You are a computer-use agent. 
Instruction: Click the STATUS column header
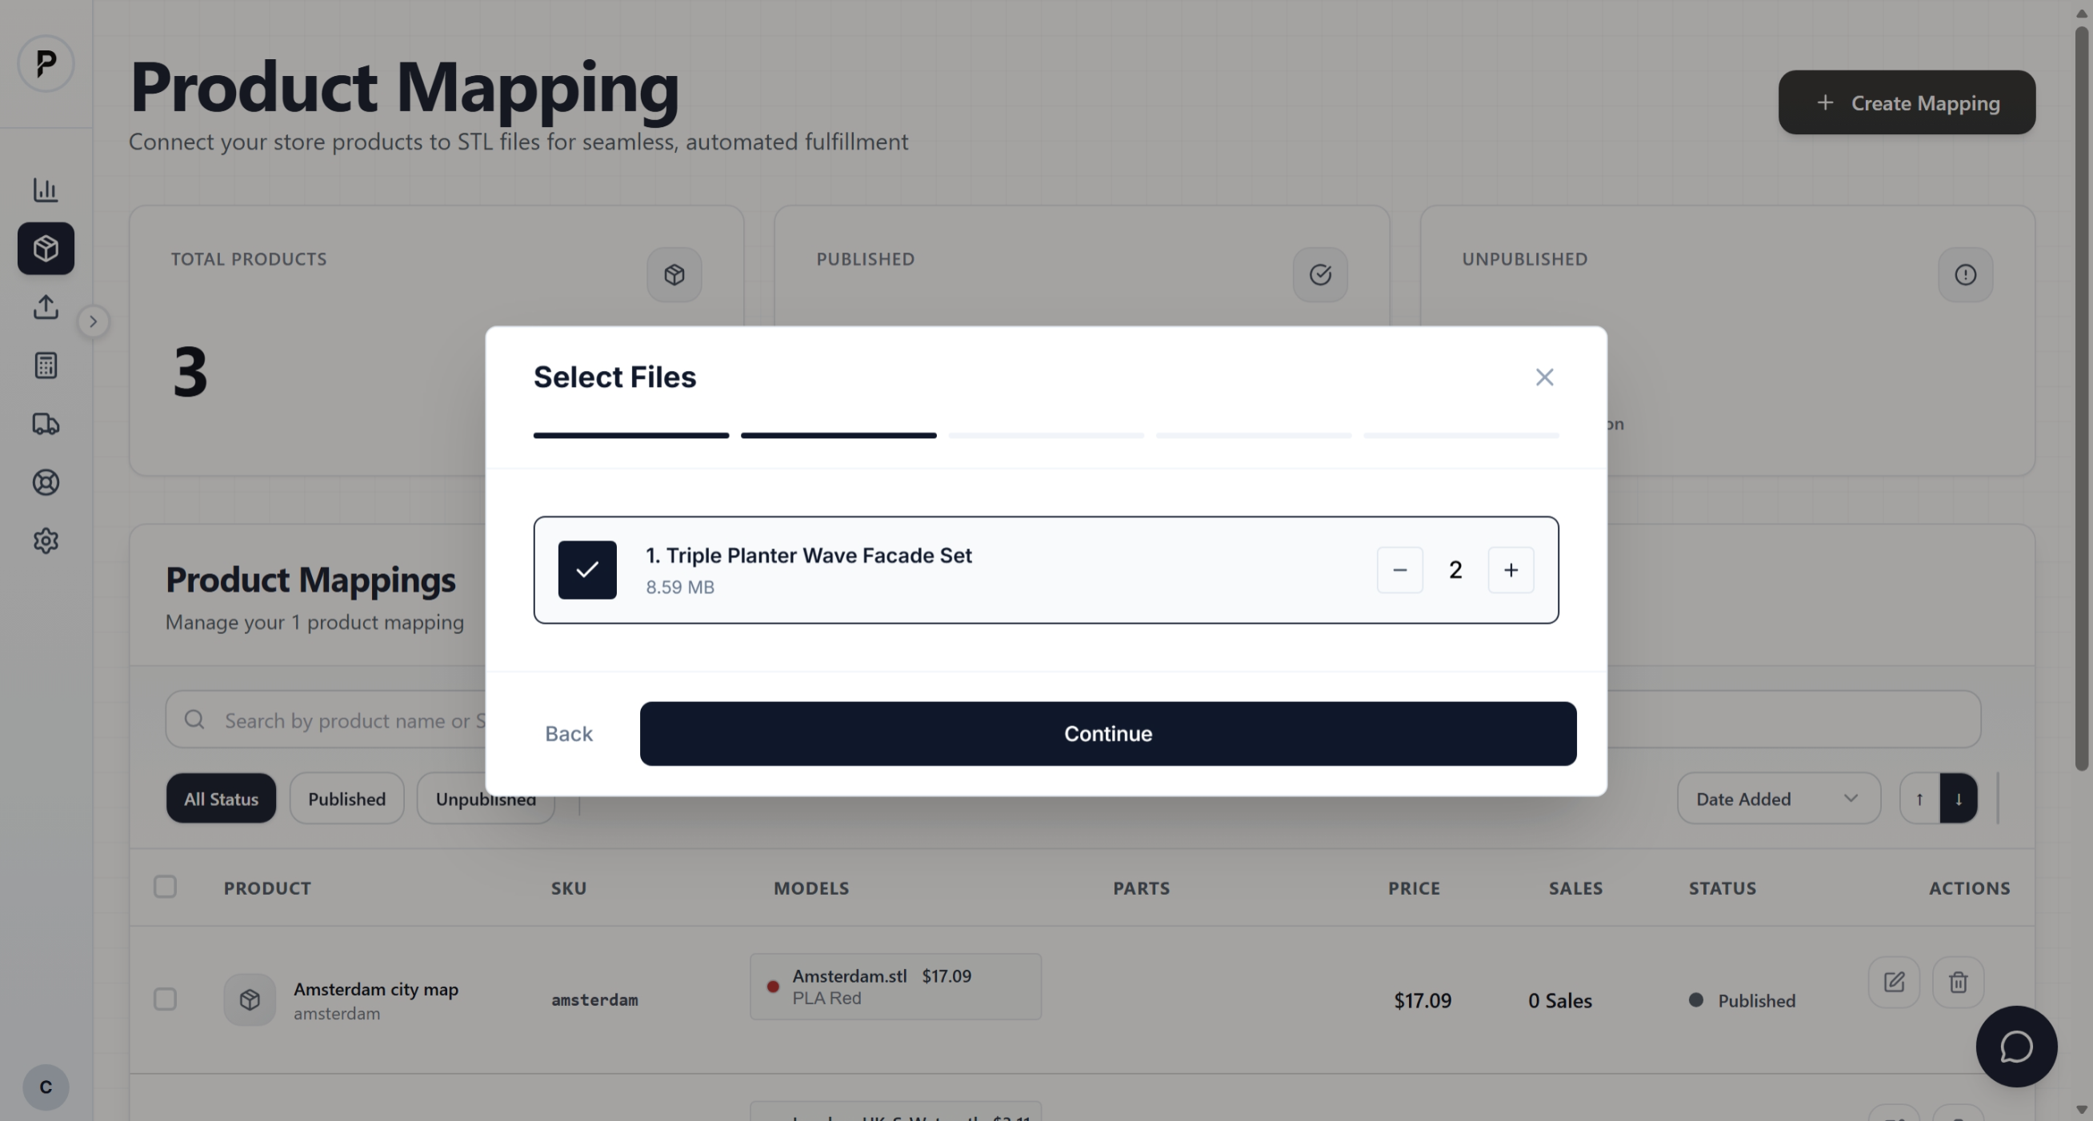click(1723, 888)
